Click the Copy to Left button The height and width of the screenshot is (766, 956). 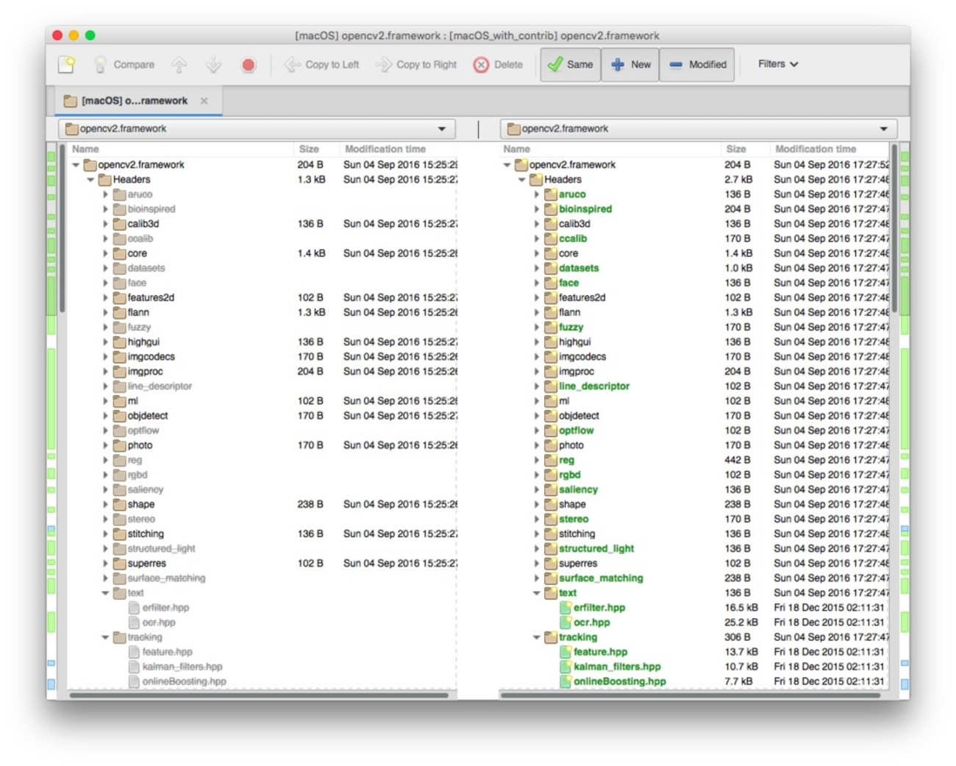coord(322,65)
